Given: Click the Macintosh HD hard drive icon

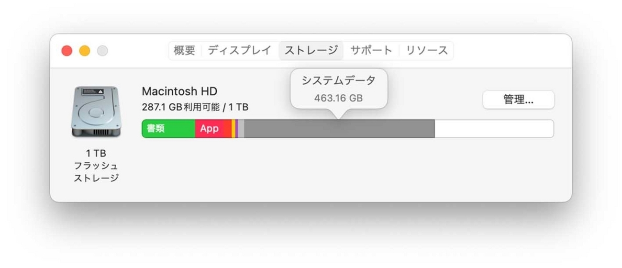Looking at the screenshot, I should click(96, 112).
